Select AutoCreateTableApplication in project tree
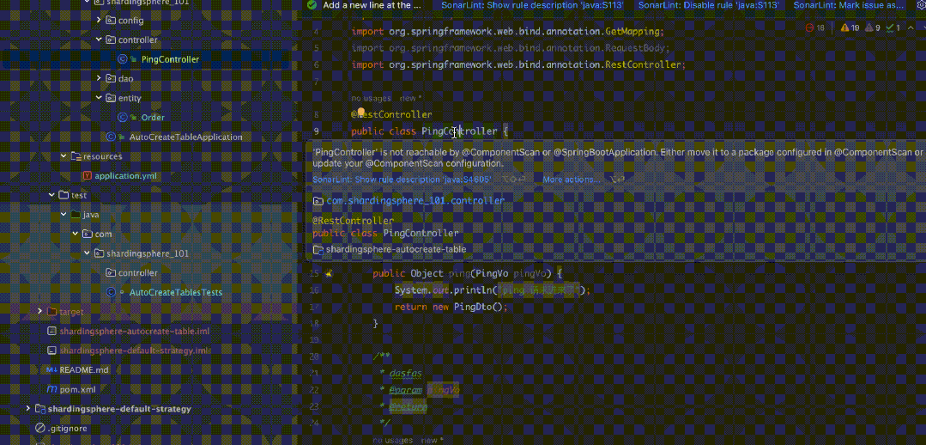Screen dimensions: 926x445 click(185, 137)
